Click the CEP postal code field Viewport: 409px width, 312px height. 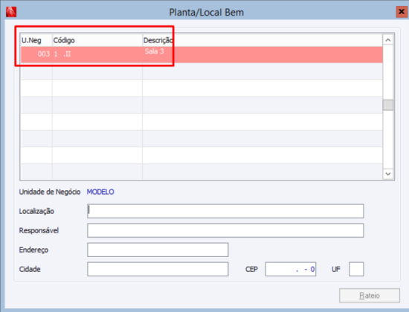(291, 269)
